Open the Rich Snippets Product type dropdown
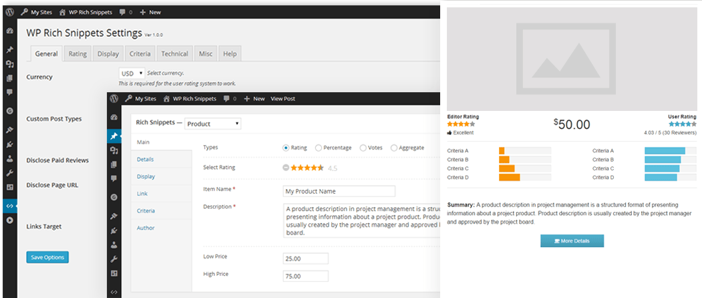Viewport: 702px width, 298px height. [212, 124]
